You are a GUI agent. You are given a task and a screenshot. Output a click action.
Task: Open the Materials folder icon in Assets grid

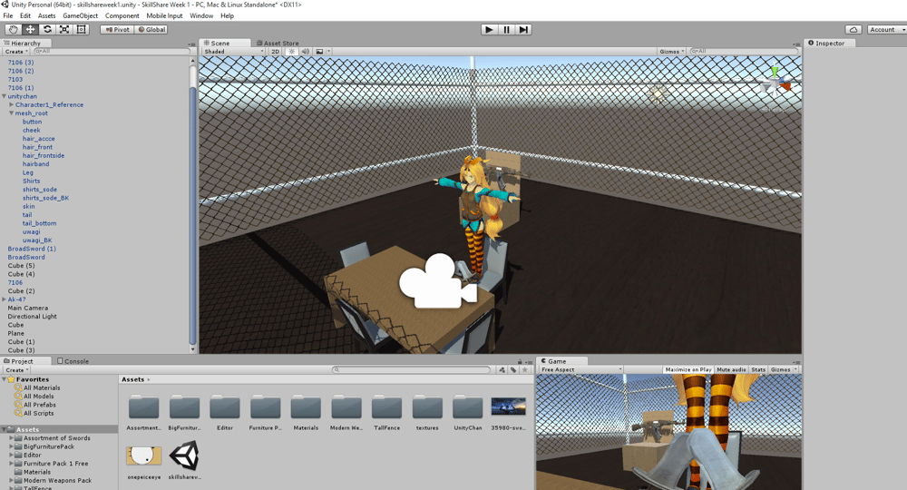[x=306, y=407]
